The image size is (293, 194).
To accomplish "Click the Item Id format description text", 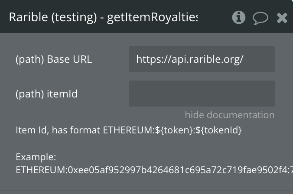I will 129,130.
